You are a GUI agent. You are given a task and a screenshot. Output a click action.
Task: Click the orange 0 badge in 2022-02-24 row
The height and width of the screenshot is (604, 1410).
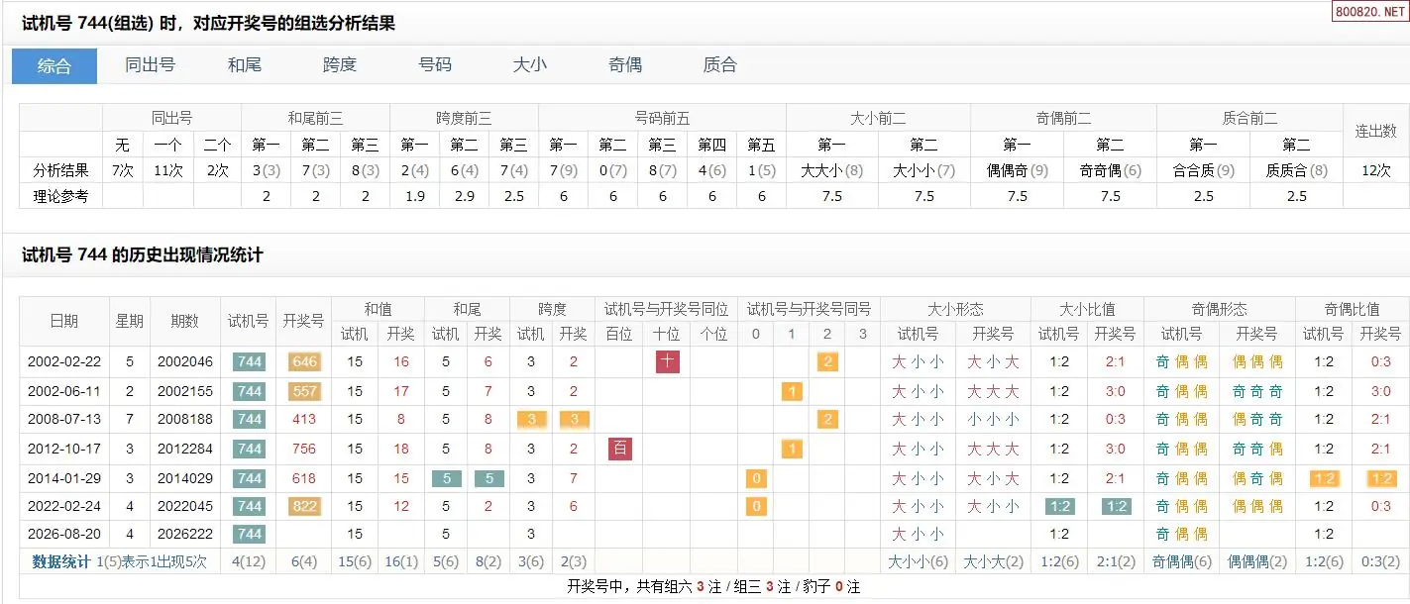coord(756,506)
